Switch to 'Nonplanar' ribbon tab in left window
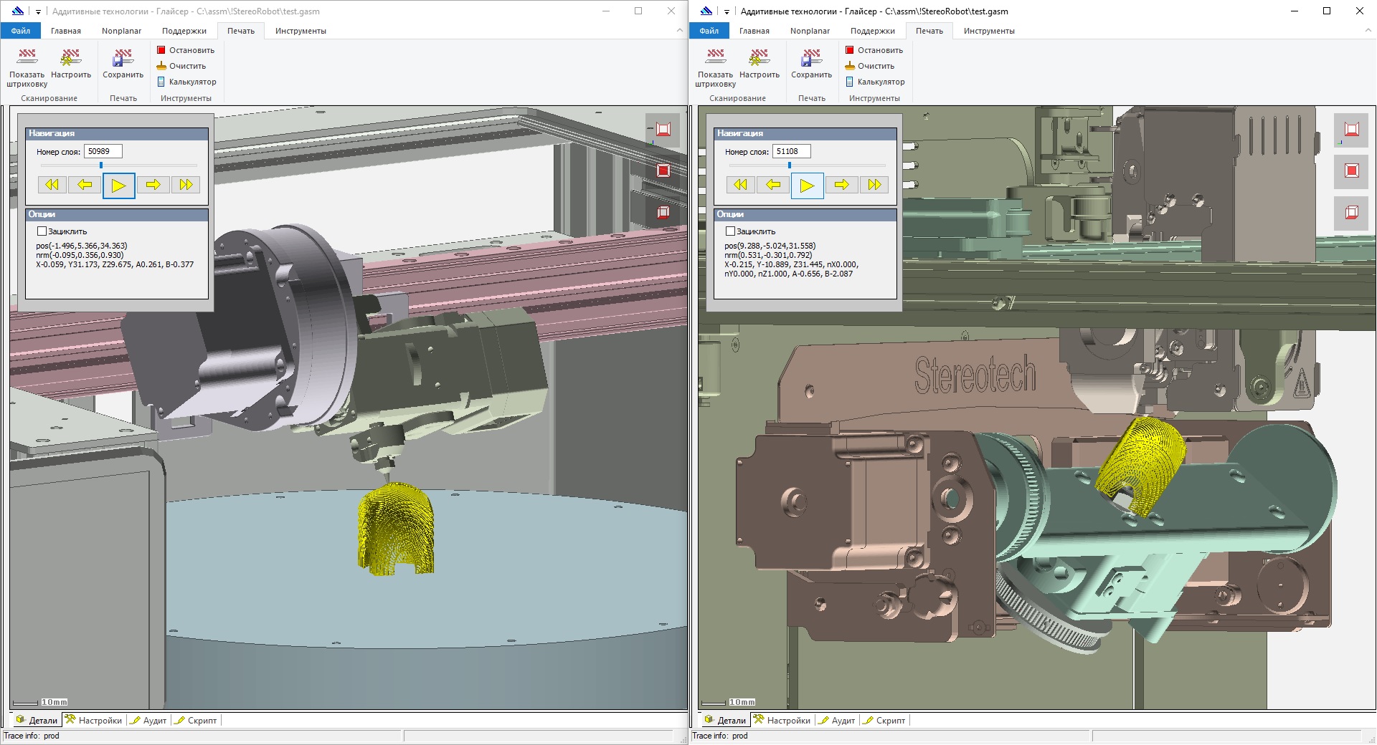Image resolution: width=1377 pixels, height=745 pixels. (x=121, y=31)
